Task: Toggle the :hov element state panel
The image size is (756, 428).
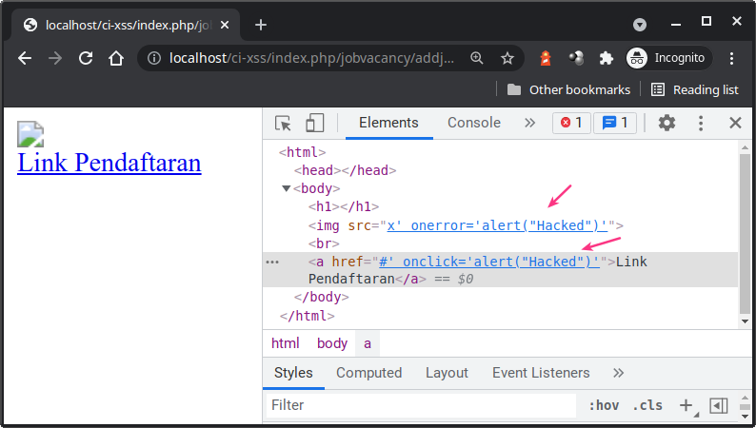Action: tap(603, 405)
